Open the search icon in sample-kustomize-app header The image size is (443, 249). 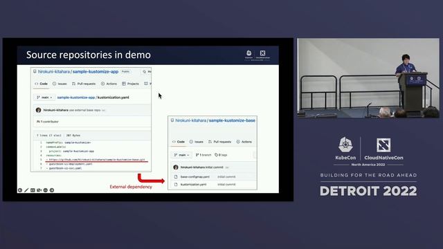pyautogui.click(x=145, y=72)
